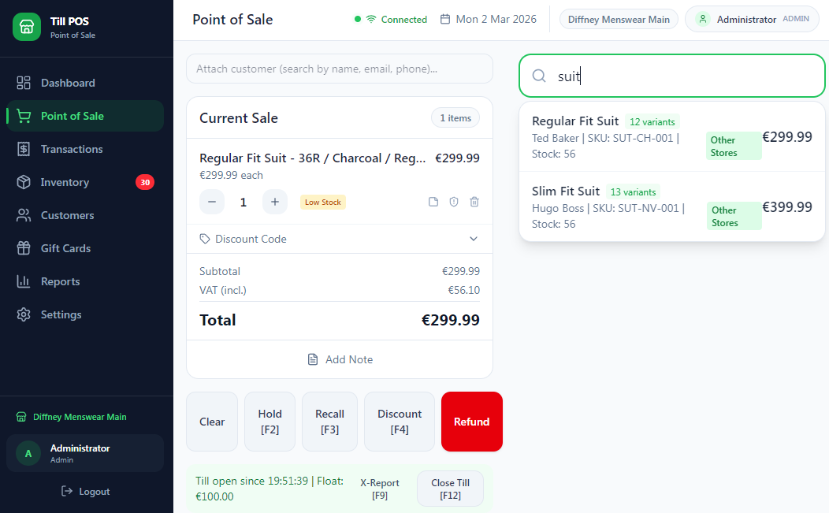Open Inventory with 30 alerts badge

[65, 182]
